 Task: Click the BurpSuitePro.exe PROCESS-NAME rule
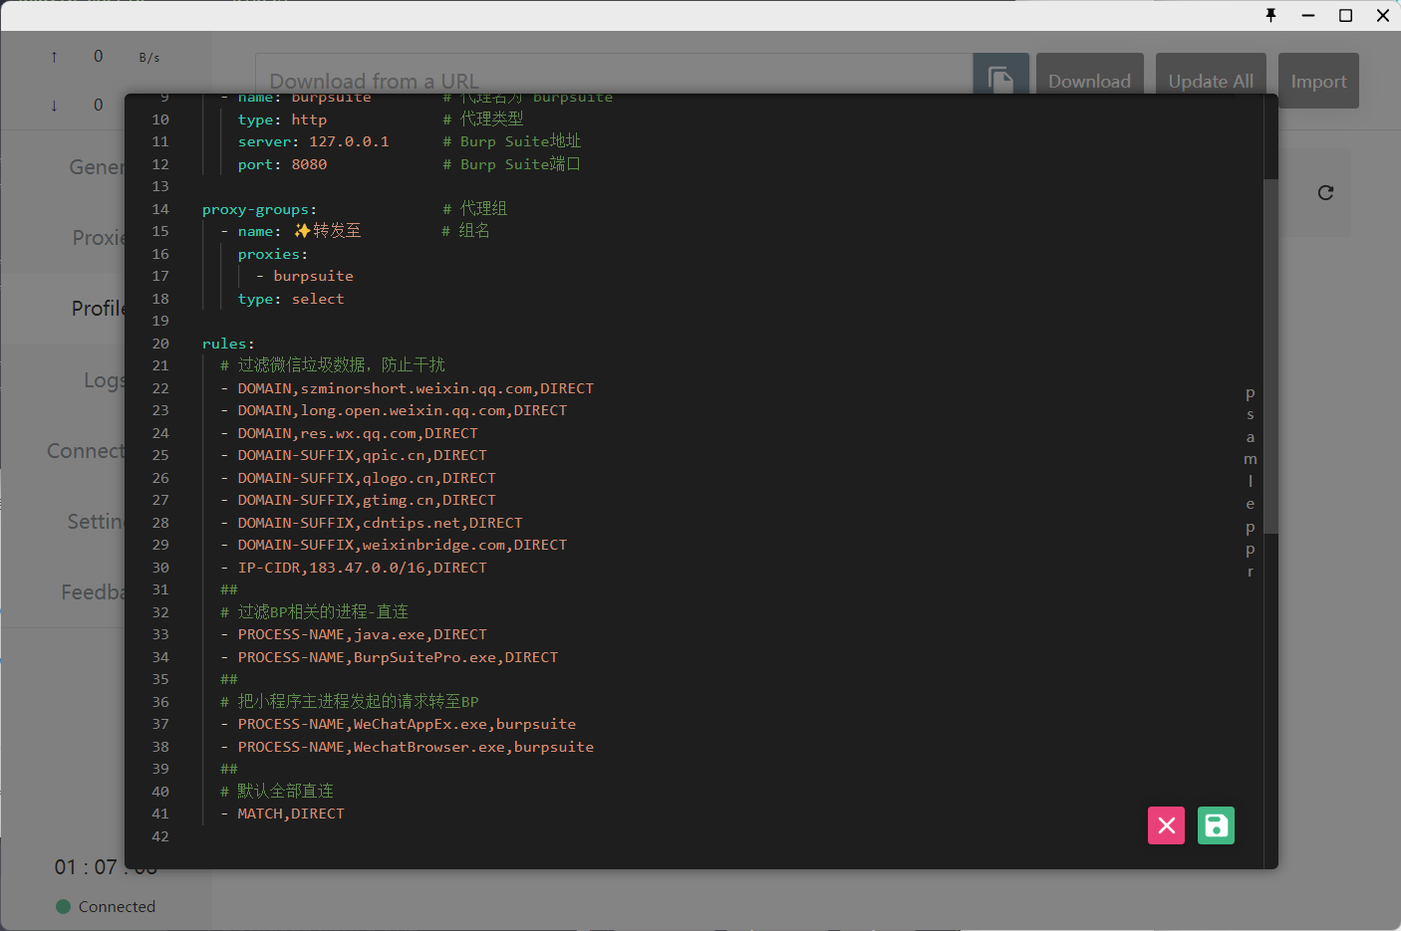pos(389,657)
